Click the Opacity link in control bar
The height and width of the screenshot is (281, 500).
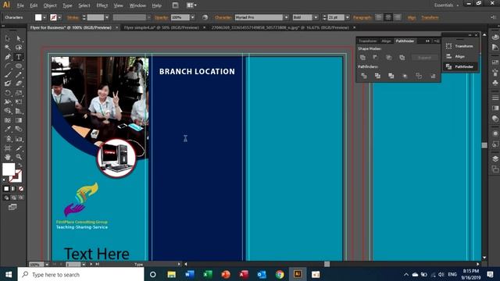coord(161,17)
